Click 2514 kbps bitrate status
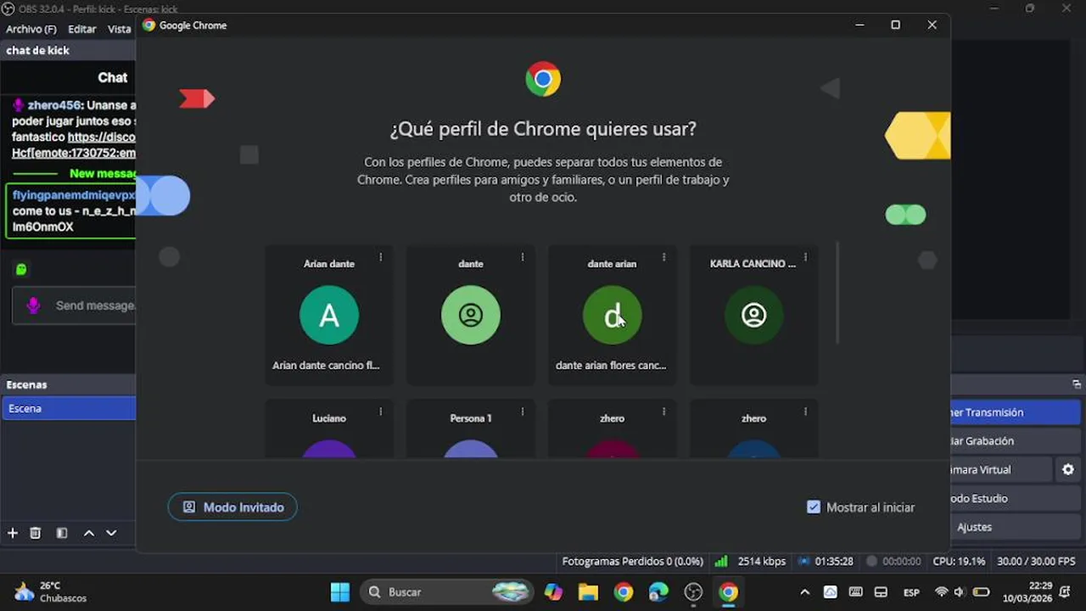This screenshot has height=611, width=1086. click(x=761, y=561)
